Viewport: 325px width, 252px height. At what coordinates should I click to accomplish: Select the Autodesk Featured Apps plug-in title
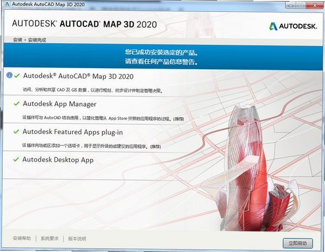click(x=73, y=132)
